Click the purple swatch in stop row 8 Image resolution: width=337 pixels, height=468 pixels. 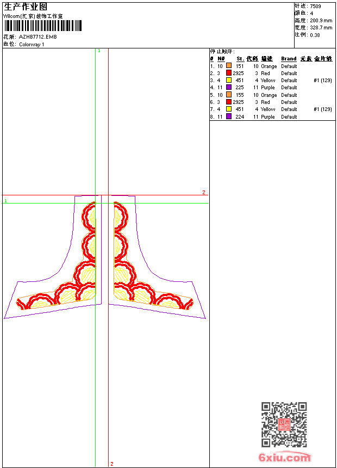point(229,116)
